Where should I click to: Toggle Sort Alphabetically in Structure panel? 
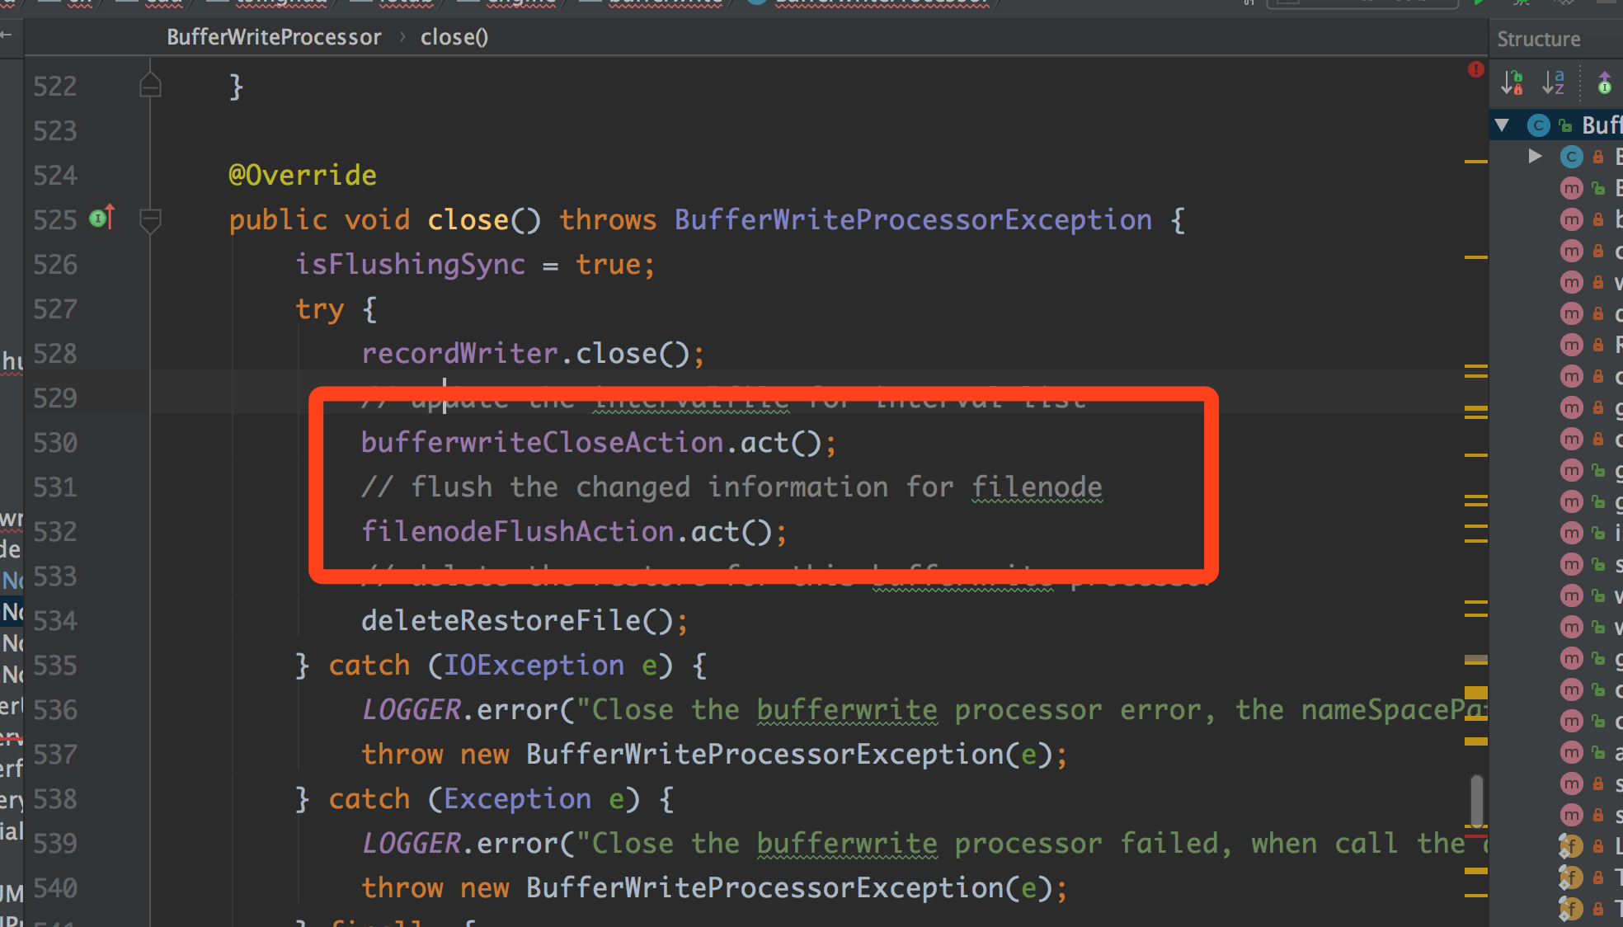(1553, 82)
